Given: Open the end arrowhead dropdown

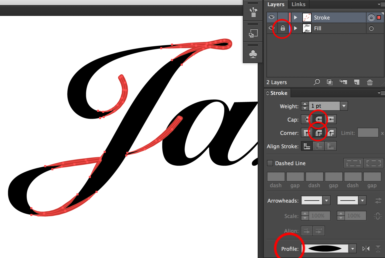Looking at the screenshot, I should point(362,200).
